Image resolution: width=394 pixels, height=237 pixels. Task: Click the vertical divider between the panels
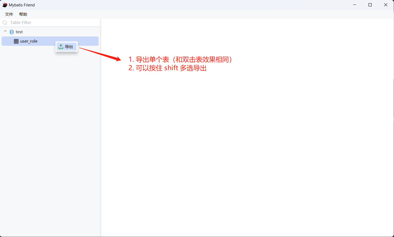101,128
